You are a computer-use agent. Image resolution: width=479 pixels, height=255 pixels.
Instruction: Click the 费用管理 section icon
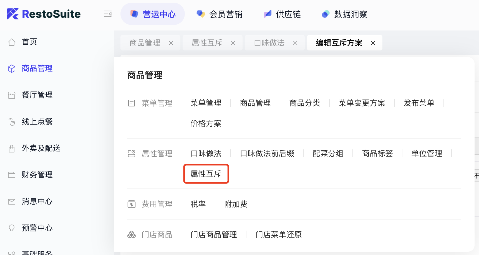pos(132,204)
